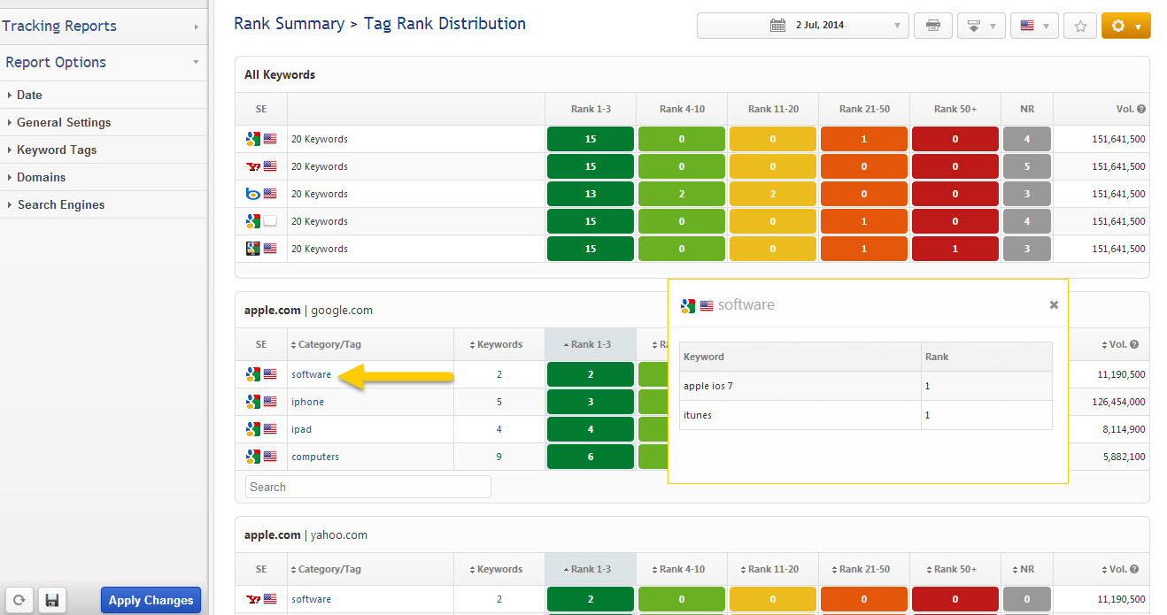
Task: Click the iphone tag link
Action: click(307, 402)
